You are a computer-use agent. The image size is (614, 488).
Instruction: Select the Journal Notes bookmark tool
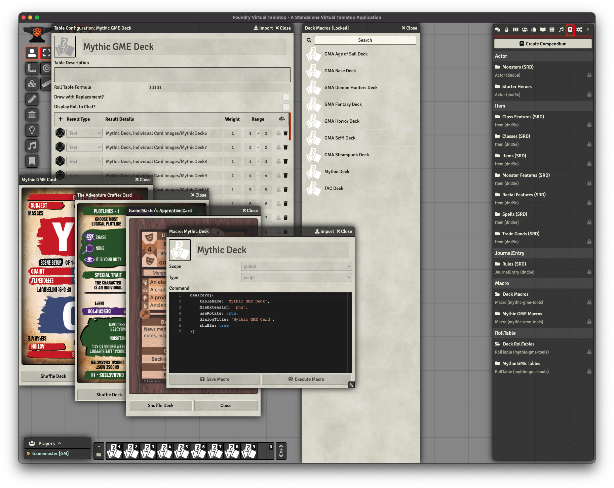32,161
